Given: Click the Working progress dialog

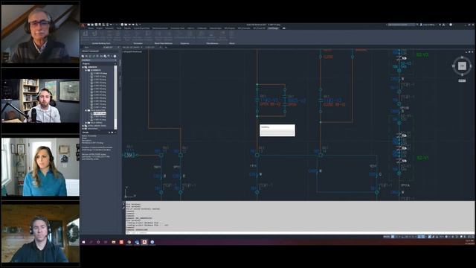Looking at the screenshot, I should point(277,130).
